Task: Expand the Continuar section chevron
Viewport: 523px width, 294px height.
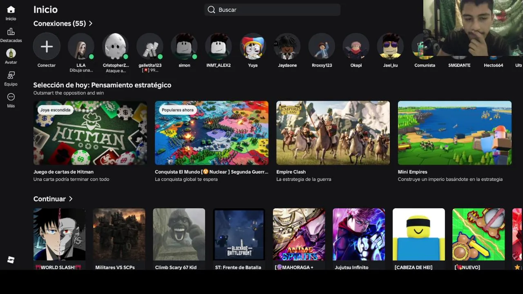Action: [x=71, y=199]
